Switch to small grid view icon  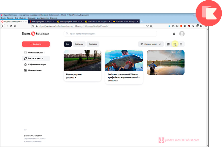(175, 44)
